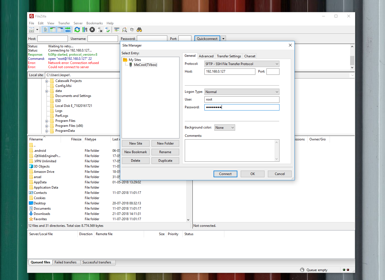This screenshot has height=280, width=385.
Task: Click OK in Site Manager
Action: 253,174
